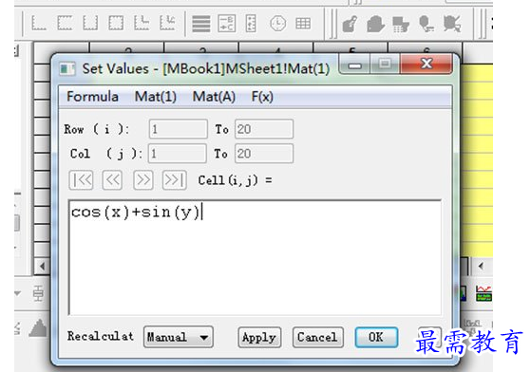Image resolution: width=531 pixels, height=372 pixels.
Task: Click the Col To value field
Action: (264, 154)
